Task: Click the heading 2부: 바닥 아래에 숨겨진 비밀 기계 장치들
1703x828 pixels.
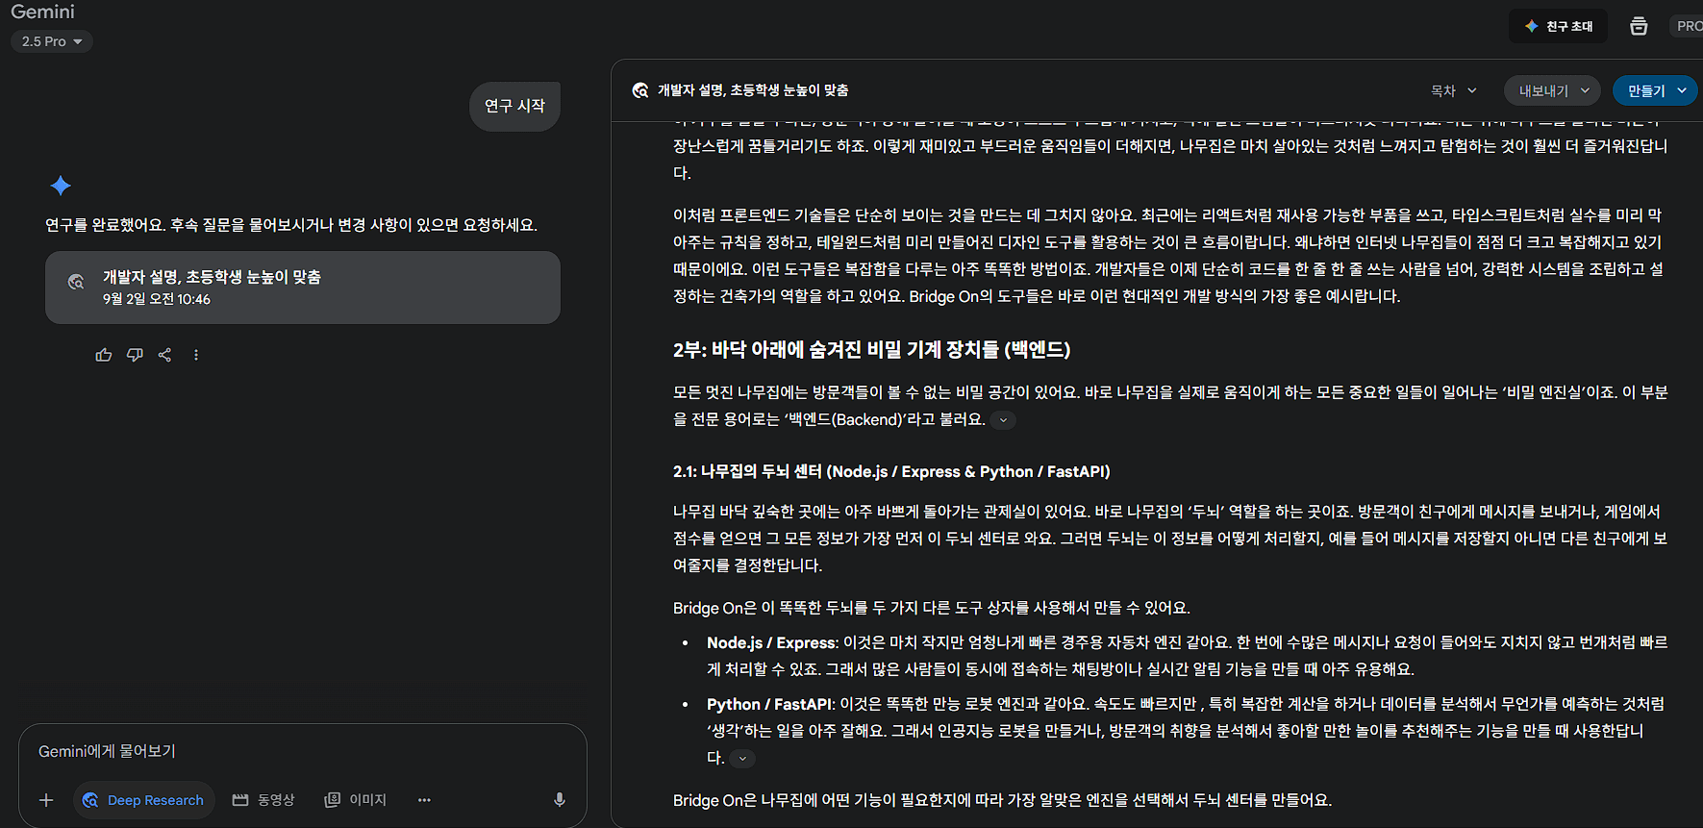Action: click(x=871, y=350)
